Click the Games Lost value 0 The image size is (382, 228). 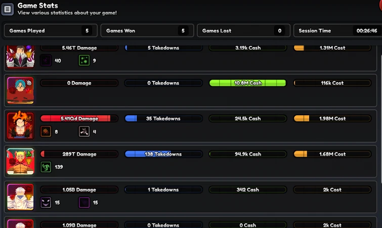(x=280, y=31)
